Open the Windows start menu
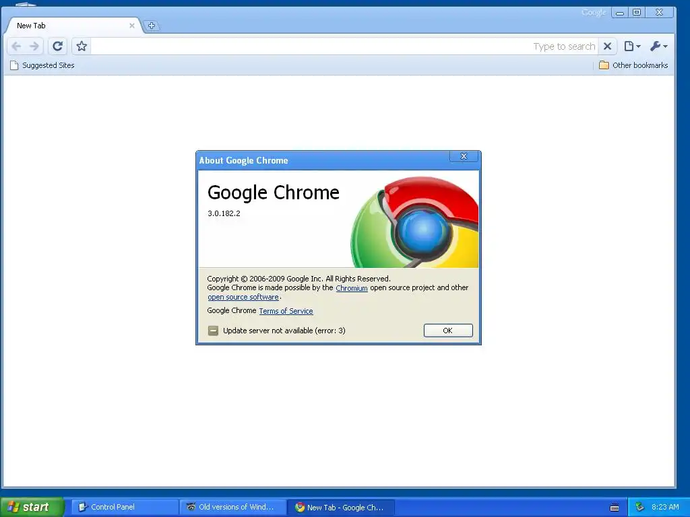Screen dimensions: 690x517 [x=31, y=507]
